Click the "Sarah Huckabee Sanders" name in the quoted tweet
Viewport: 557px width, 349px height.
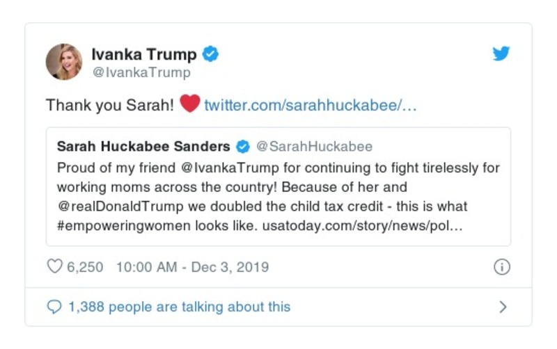tap(143, 147)
